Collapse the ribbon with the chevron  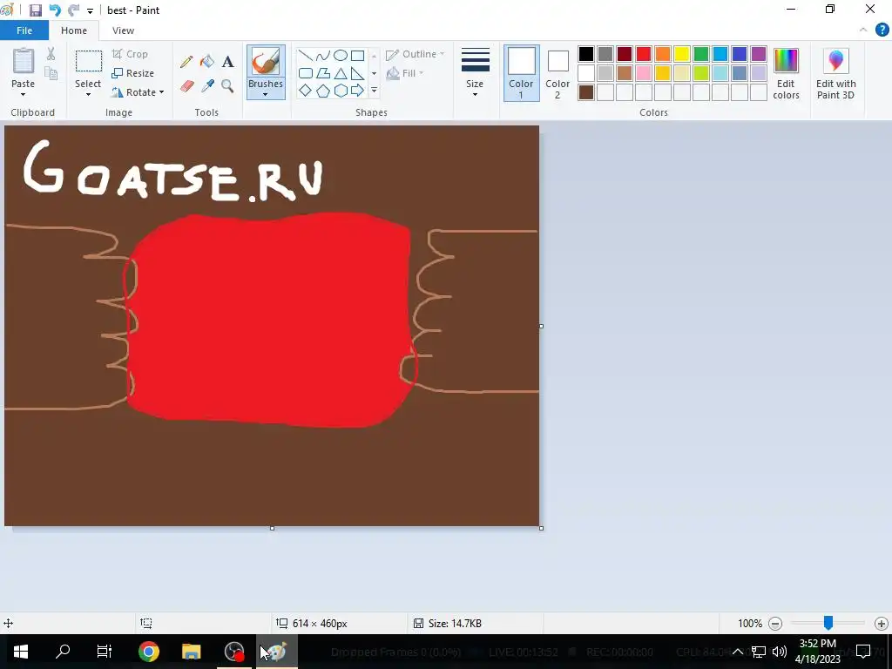[863, 30]
